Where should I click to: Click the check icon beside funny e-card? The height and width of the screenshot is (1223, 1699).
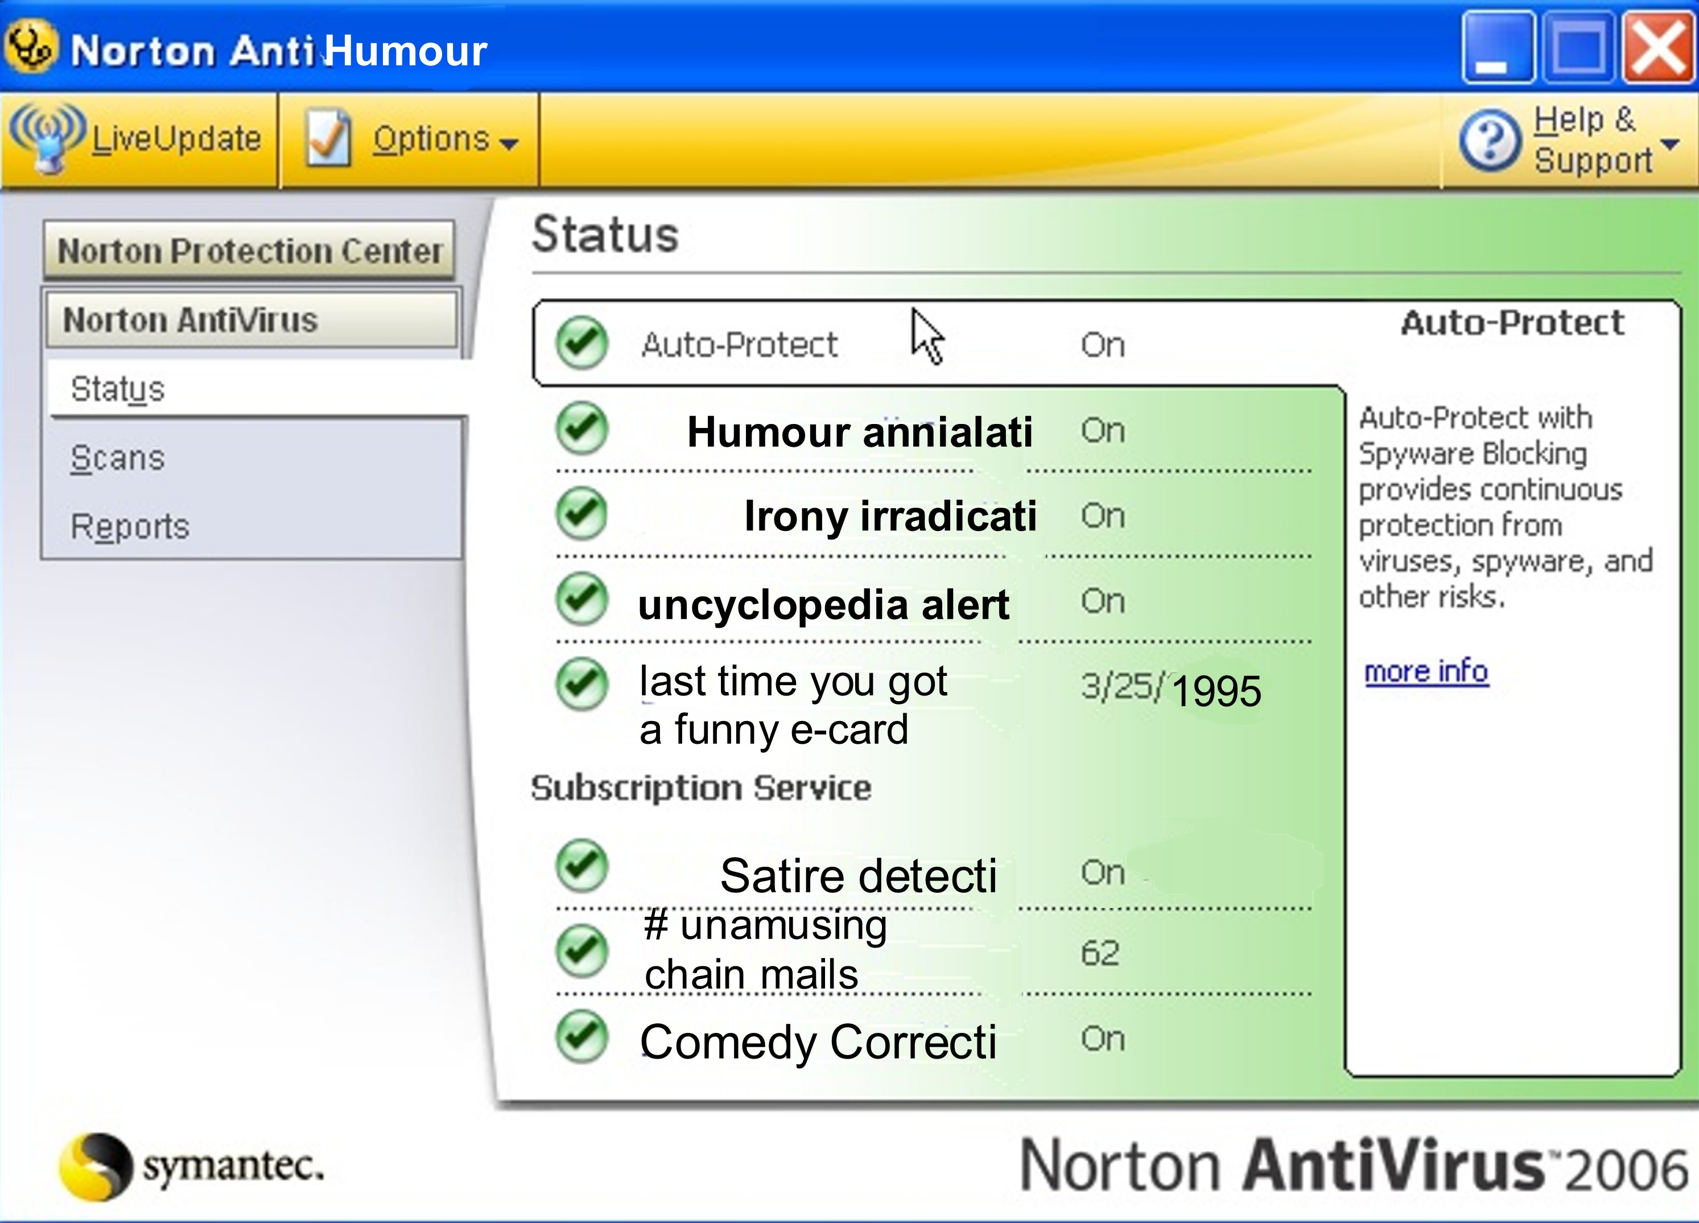point(582,684)
